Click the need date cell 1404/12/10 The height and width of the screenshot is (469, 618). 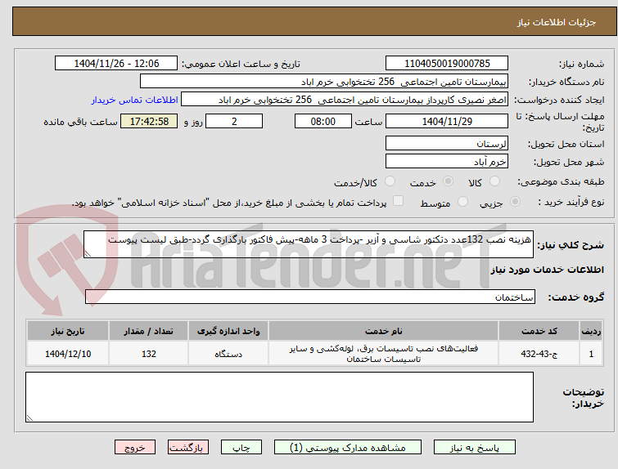(68, 354)
